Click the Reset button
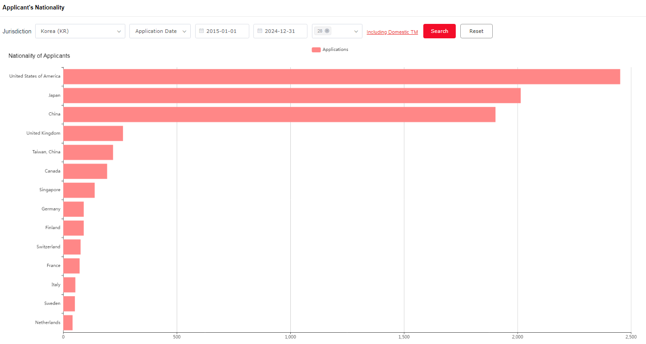This screenshot has width=646, height=344. coord(476,31)
